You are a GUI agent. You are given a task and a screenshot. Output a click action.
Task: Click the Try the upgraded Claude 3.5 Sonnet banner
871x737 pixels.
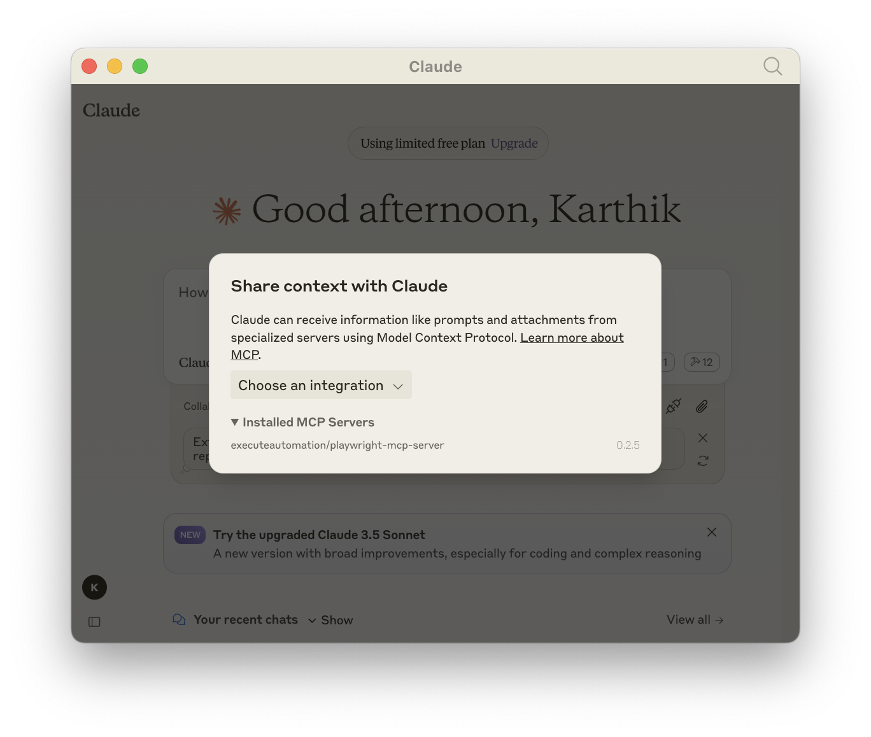coord(446,544)
